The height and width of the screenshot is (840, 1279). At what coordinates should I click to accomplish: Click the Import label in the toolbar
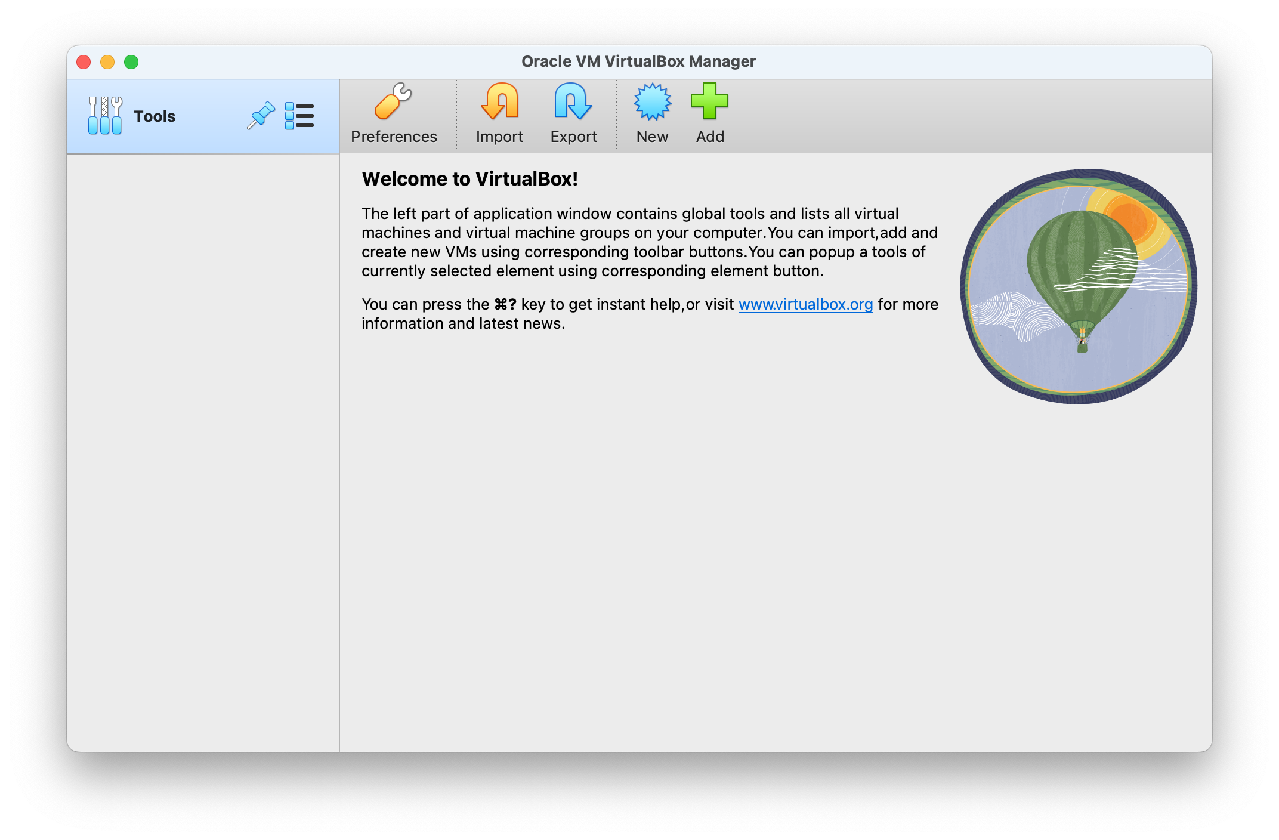coord(499,137)
